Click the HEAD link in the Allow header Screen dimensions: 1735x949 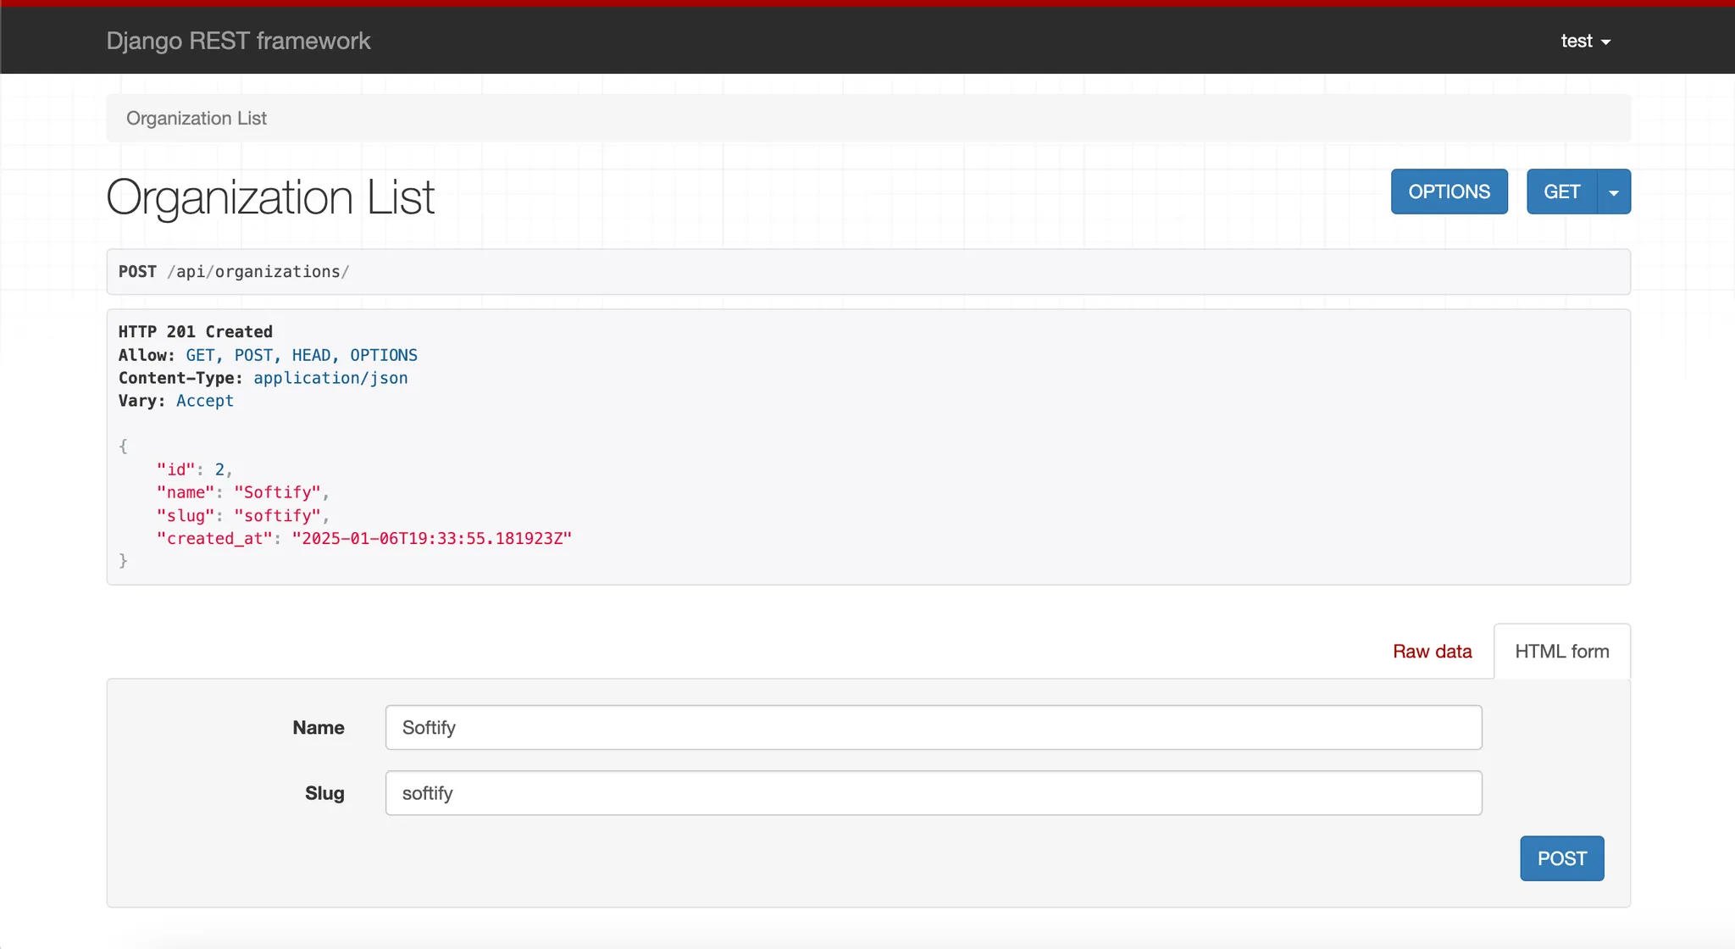point(313,355)
